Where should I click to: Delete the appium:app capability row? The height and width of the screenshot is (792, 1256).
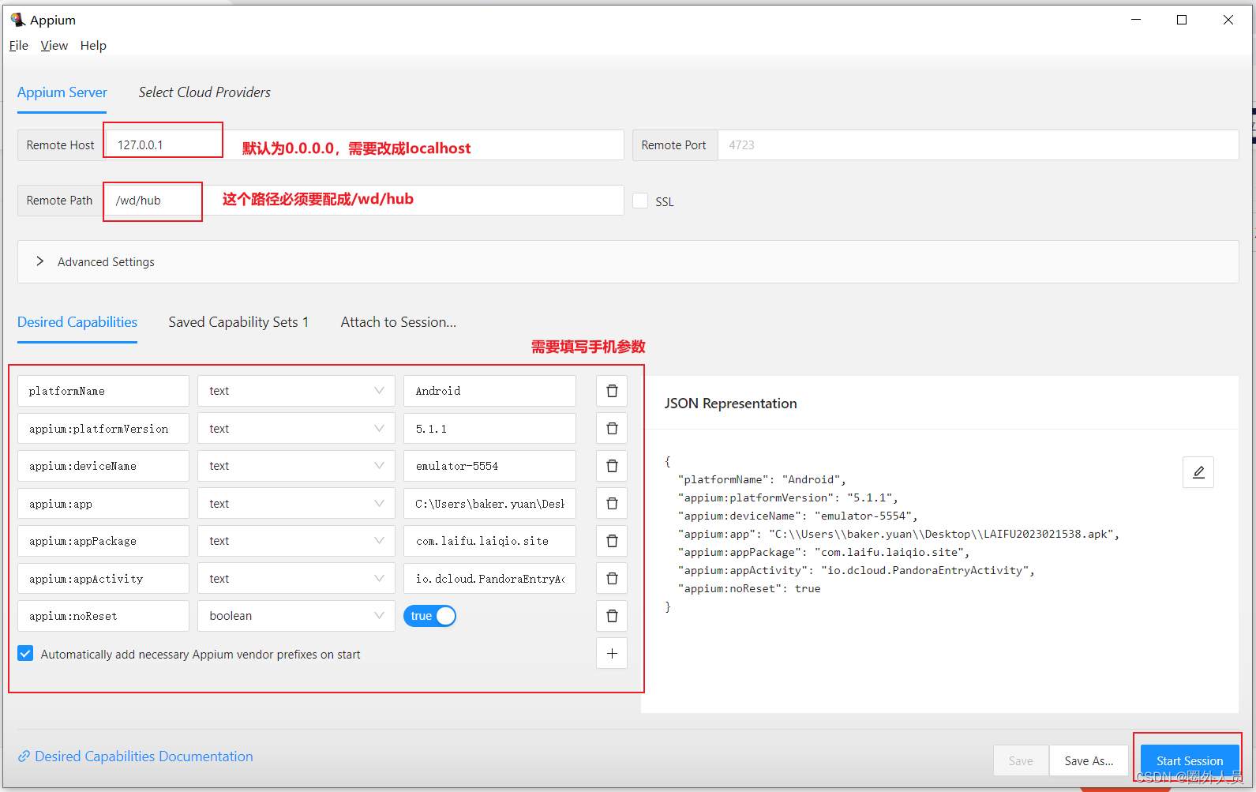(x=612, y=504)
